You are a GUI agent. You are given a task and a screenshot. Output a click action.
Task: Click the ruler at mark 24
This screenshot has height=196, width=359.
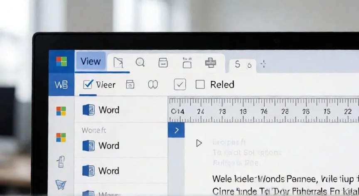201,111
